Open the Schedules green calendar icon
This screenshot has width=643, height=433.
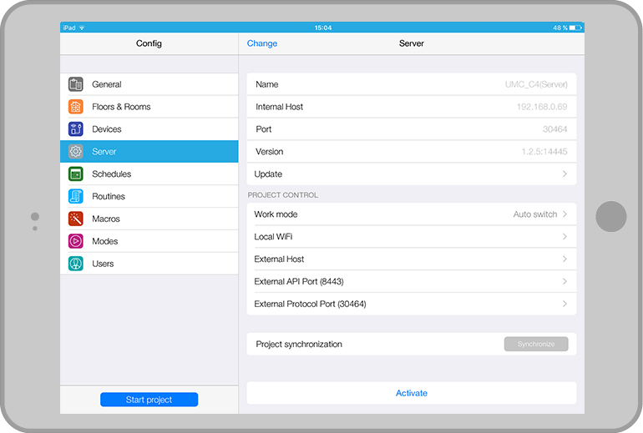76,174
